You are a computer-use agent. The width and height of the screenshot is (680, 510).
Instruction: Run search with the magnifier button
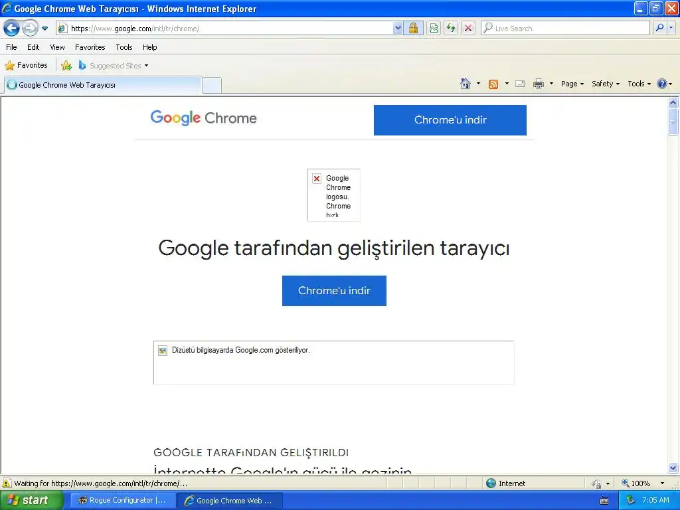tap(659, 29)
